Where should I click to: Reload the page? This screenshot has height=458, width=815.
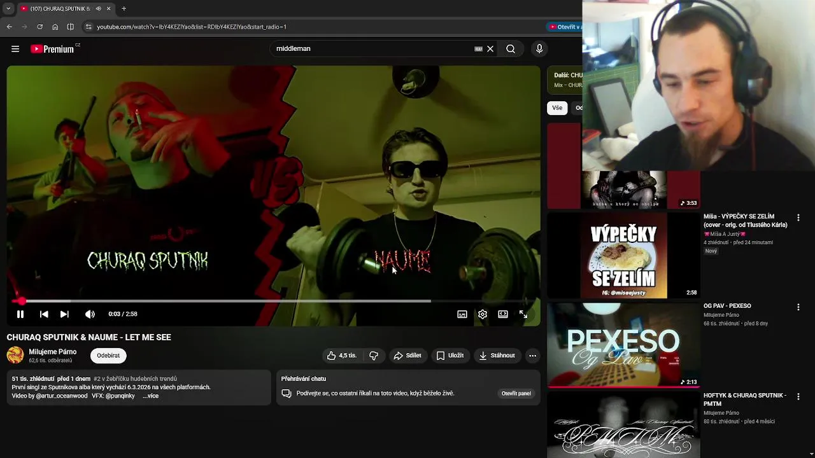[39, 27]
